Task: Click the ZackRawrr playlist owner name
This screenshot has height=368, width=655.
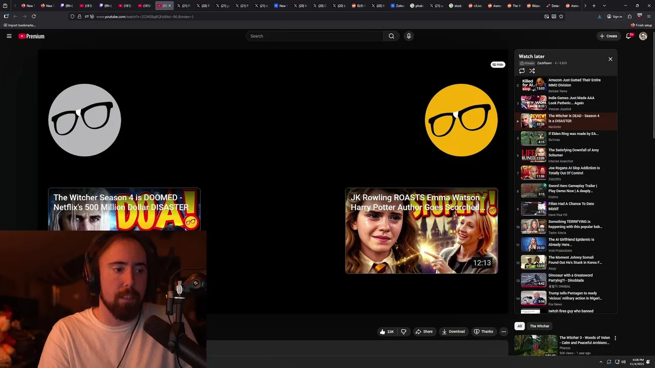Action: (x=544, y=63)
